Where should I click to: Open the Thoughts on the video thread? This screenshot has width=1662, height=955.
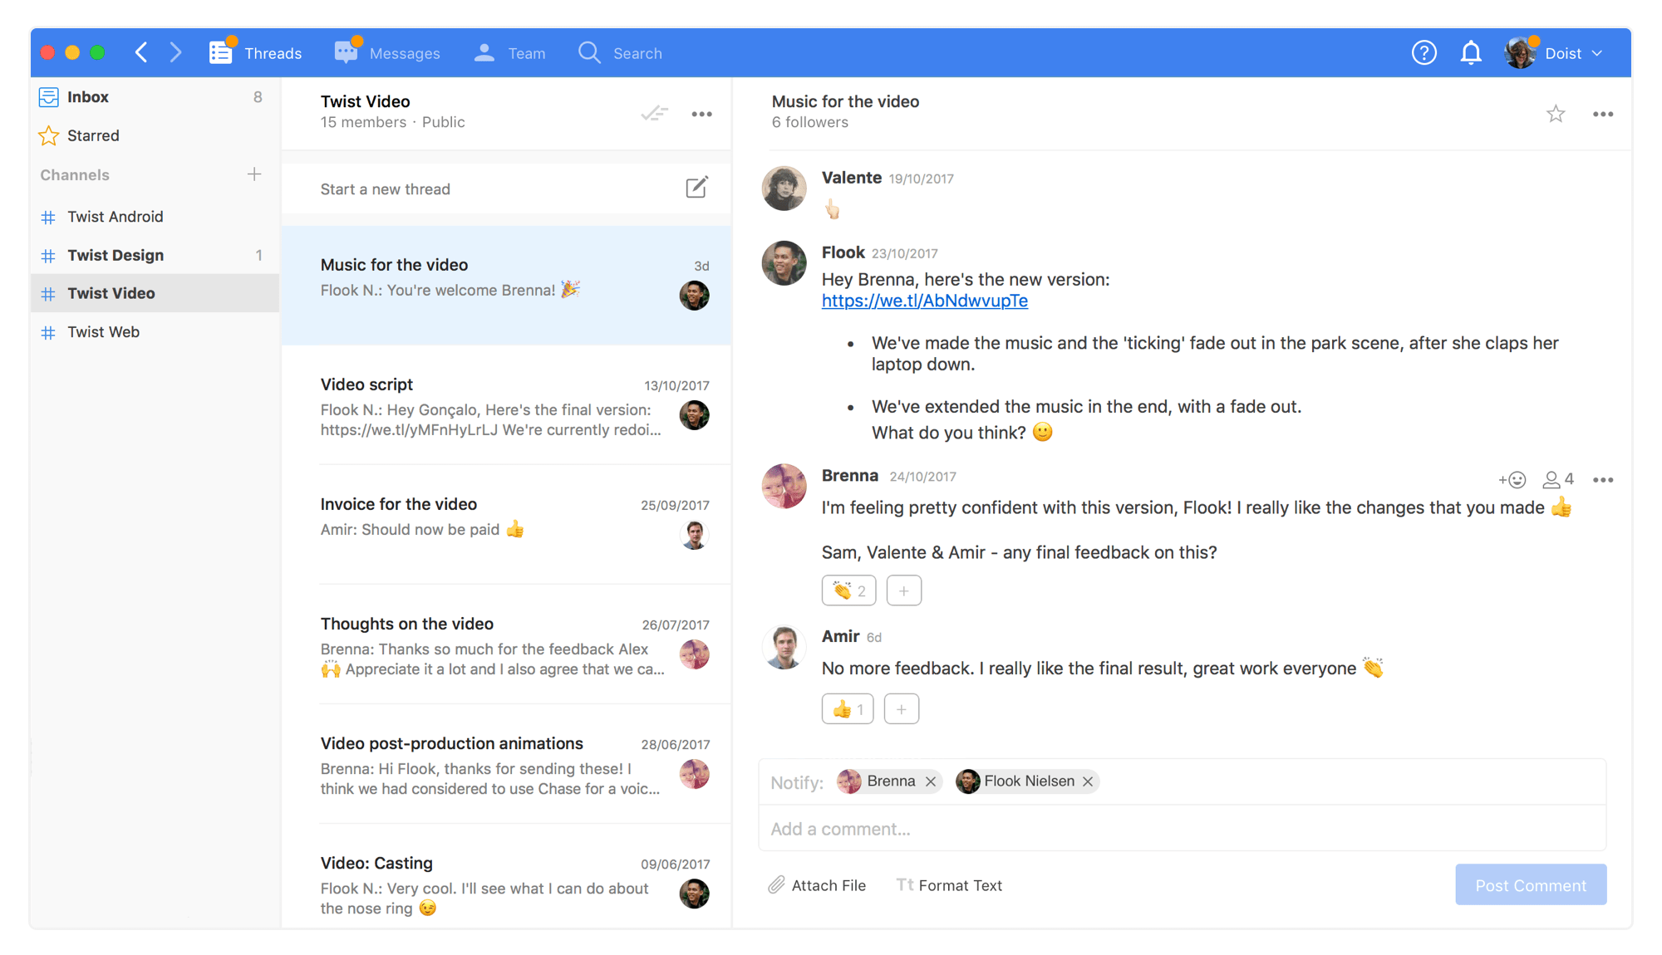point(507,645)
